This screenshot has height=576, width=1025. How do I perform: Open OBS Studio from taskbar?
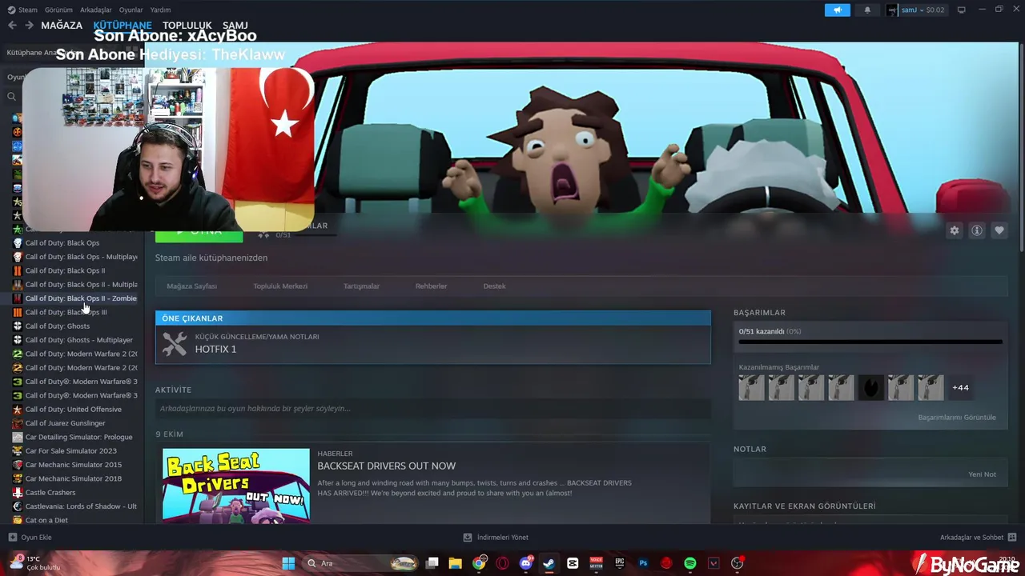(737, 563)
